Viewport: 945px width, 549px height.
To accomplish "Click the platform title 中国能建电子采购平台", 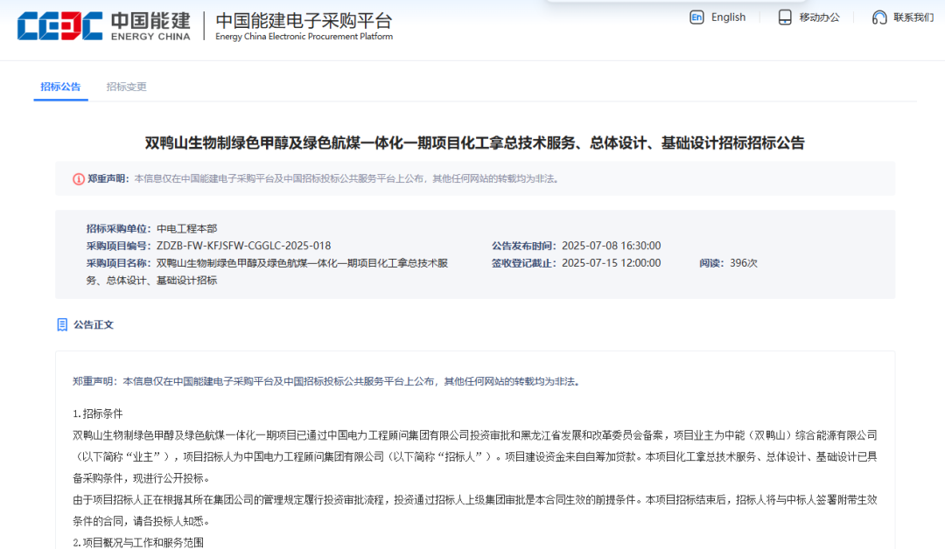I will pos(304,20).
